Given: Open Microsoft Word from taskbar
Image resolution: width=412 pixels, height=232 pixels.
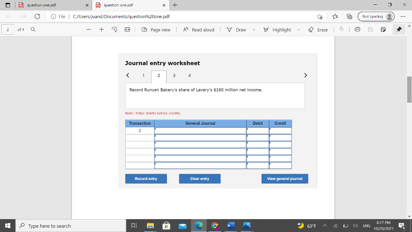Looking at the screenshot, I should tap(231, 226).
